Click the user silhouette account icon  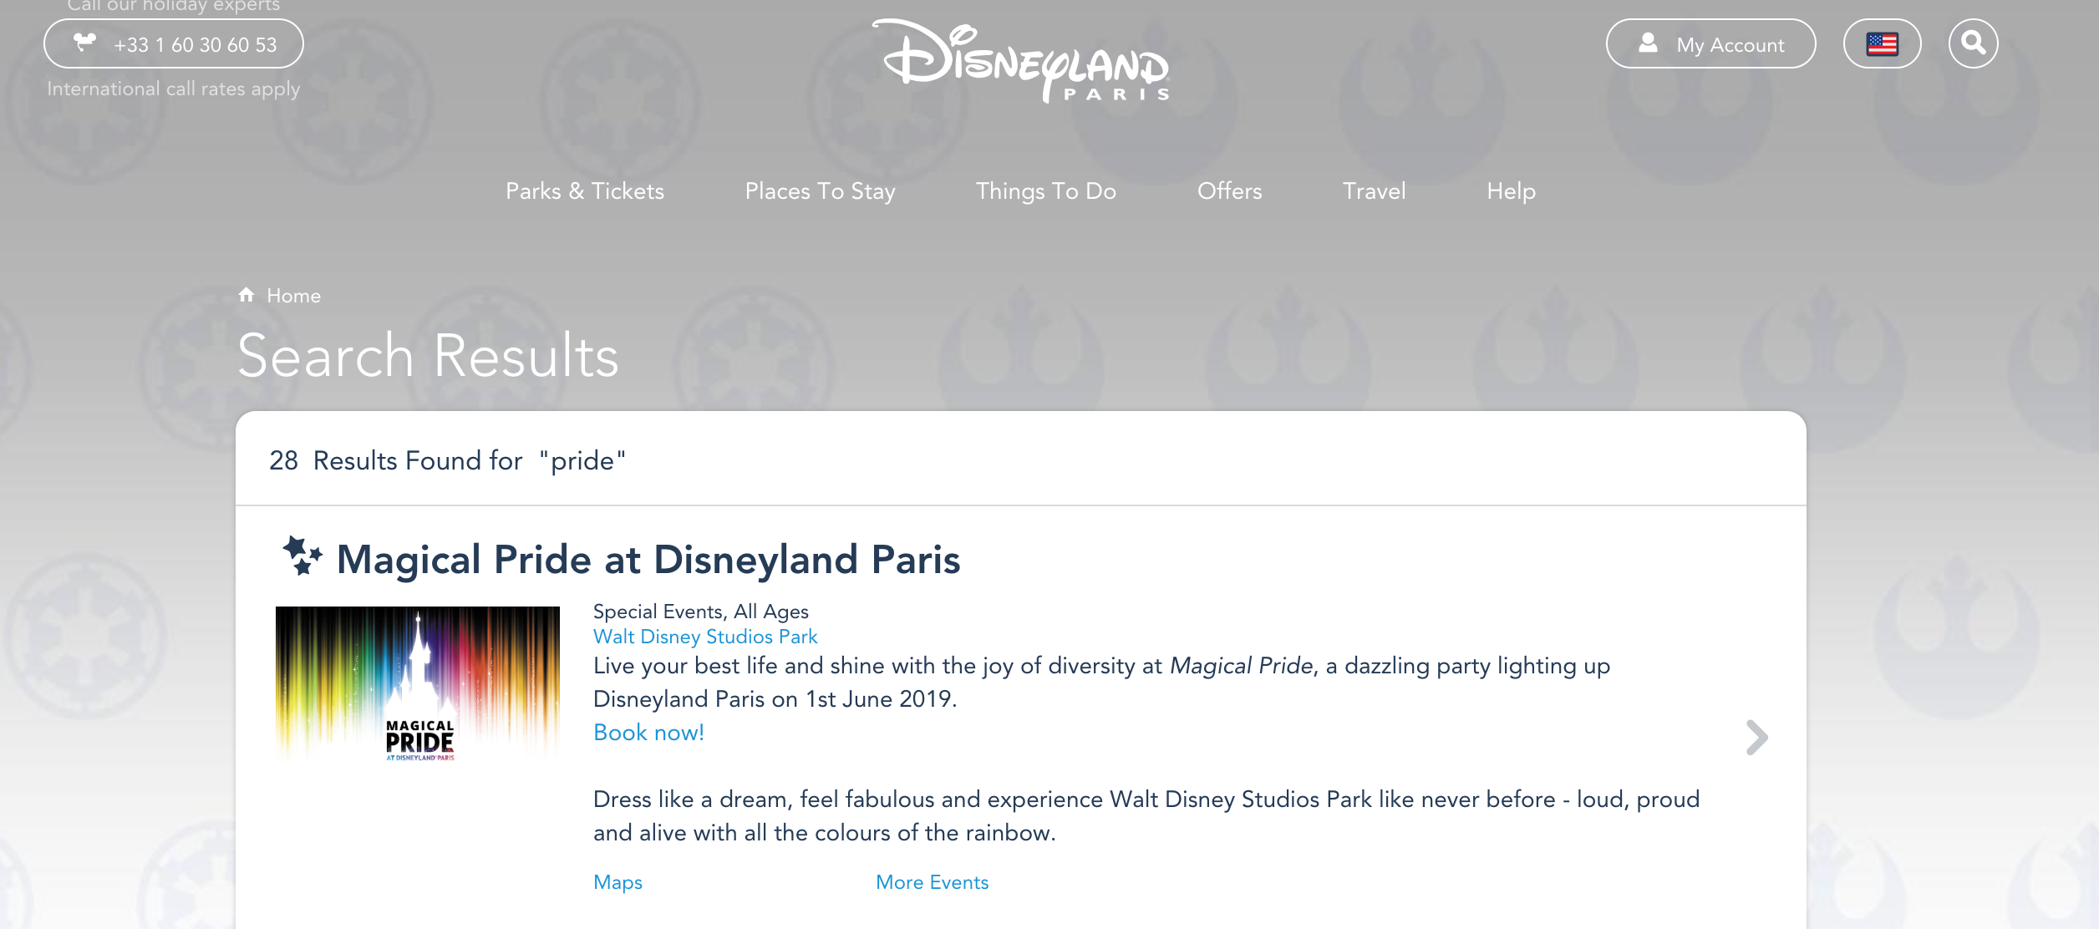[x=1648, y=43]
